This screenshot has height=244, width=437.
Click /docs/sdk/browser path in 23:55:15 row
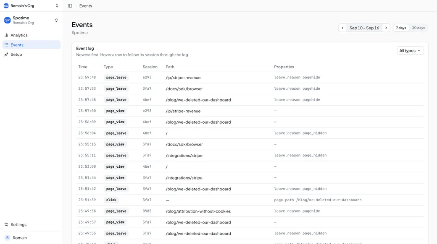click(184, 144)
